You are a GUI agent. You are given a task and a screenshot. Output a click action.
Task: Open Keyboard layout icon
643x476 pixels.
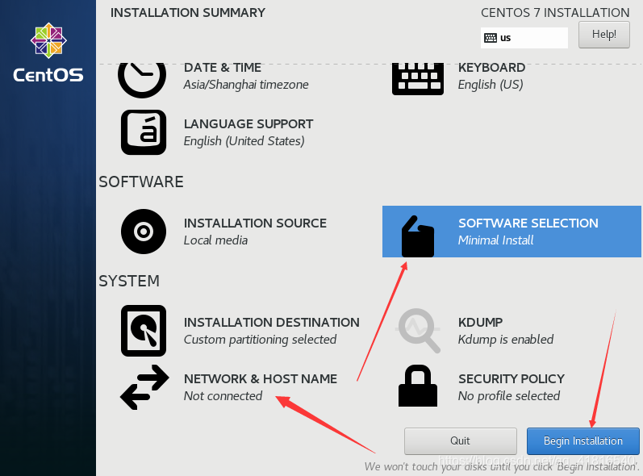[x=417, y=79]
